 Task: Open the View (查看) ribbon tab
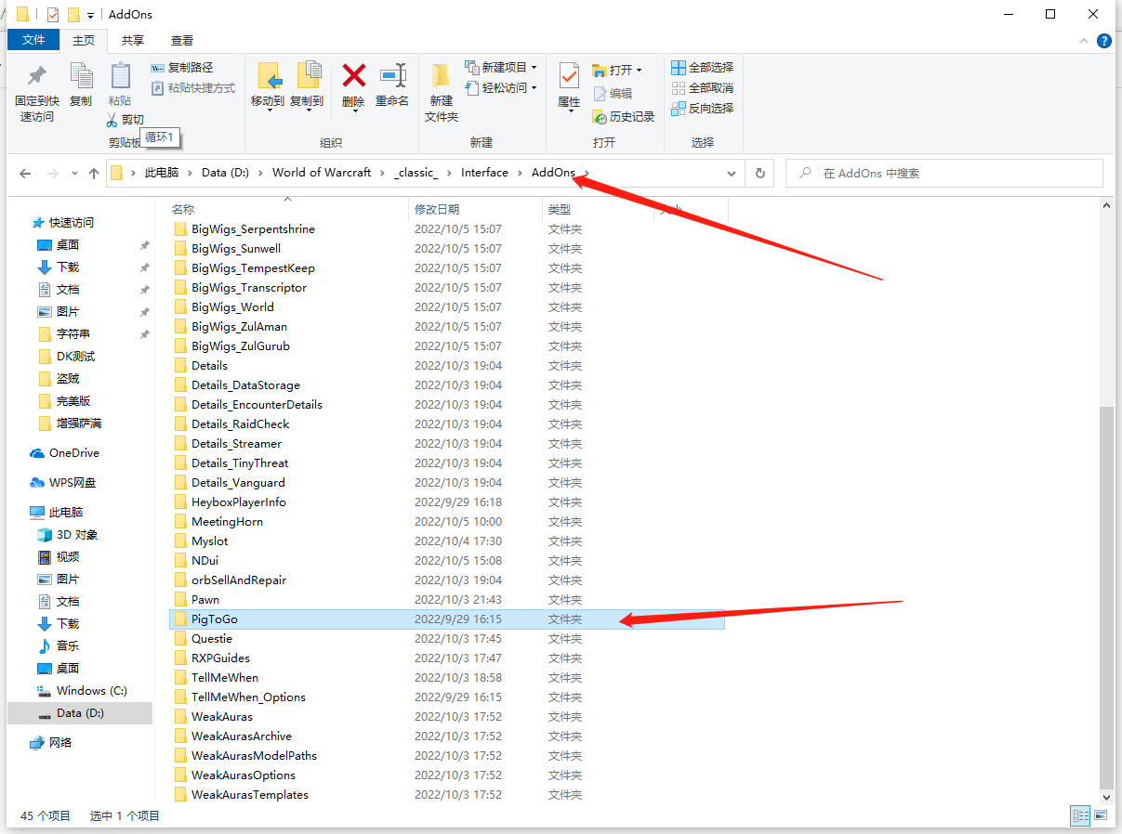[x=182, y=41]
